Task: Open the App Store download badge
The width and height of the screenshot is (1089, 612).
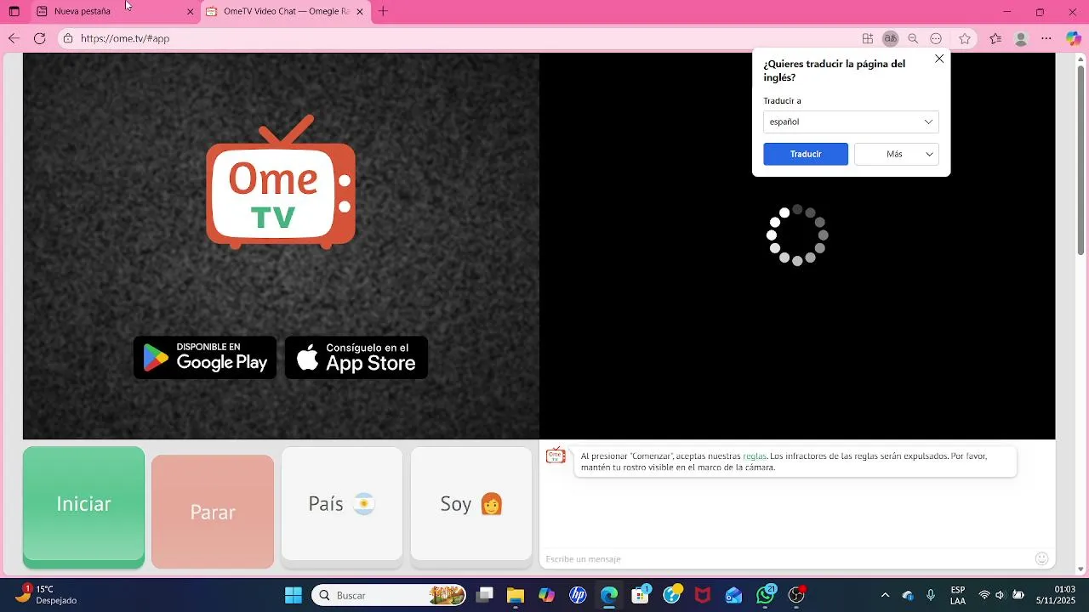Action: click(356, 358)
